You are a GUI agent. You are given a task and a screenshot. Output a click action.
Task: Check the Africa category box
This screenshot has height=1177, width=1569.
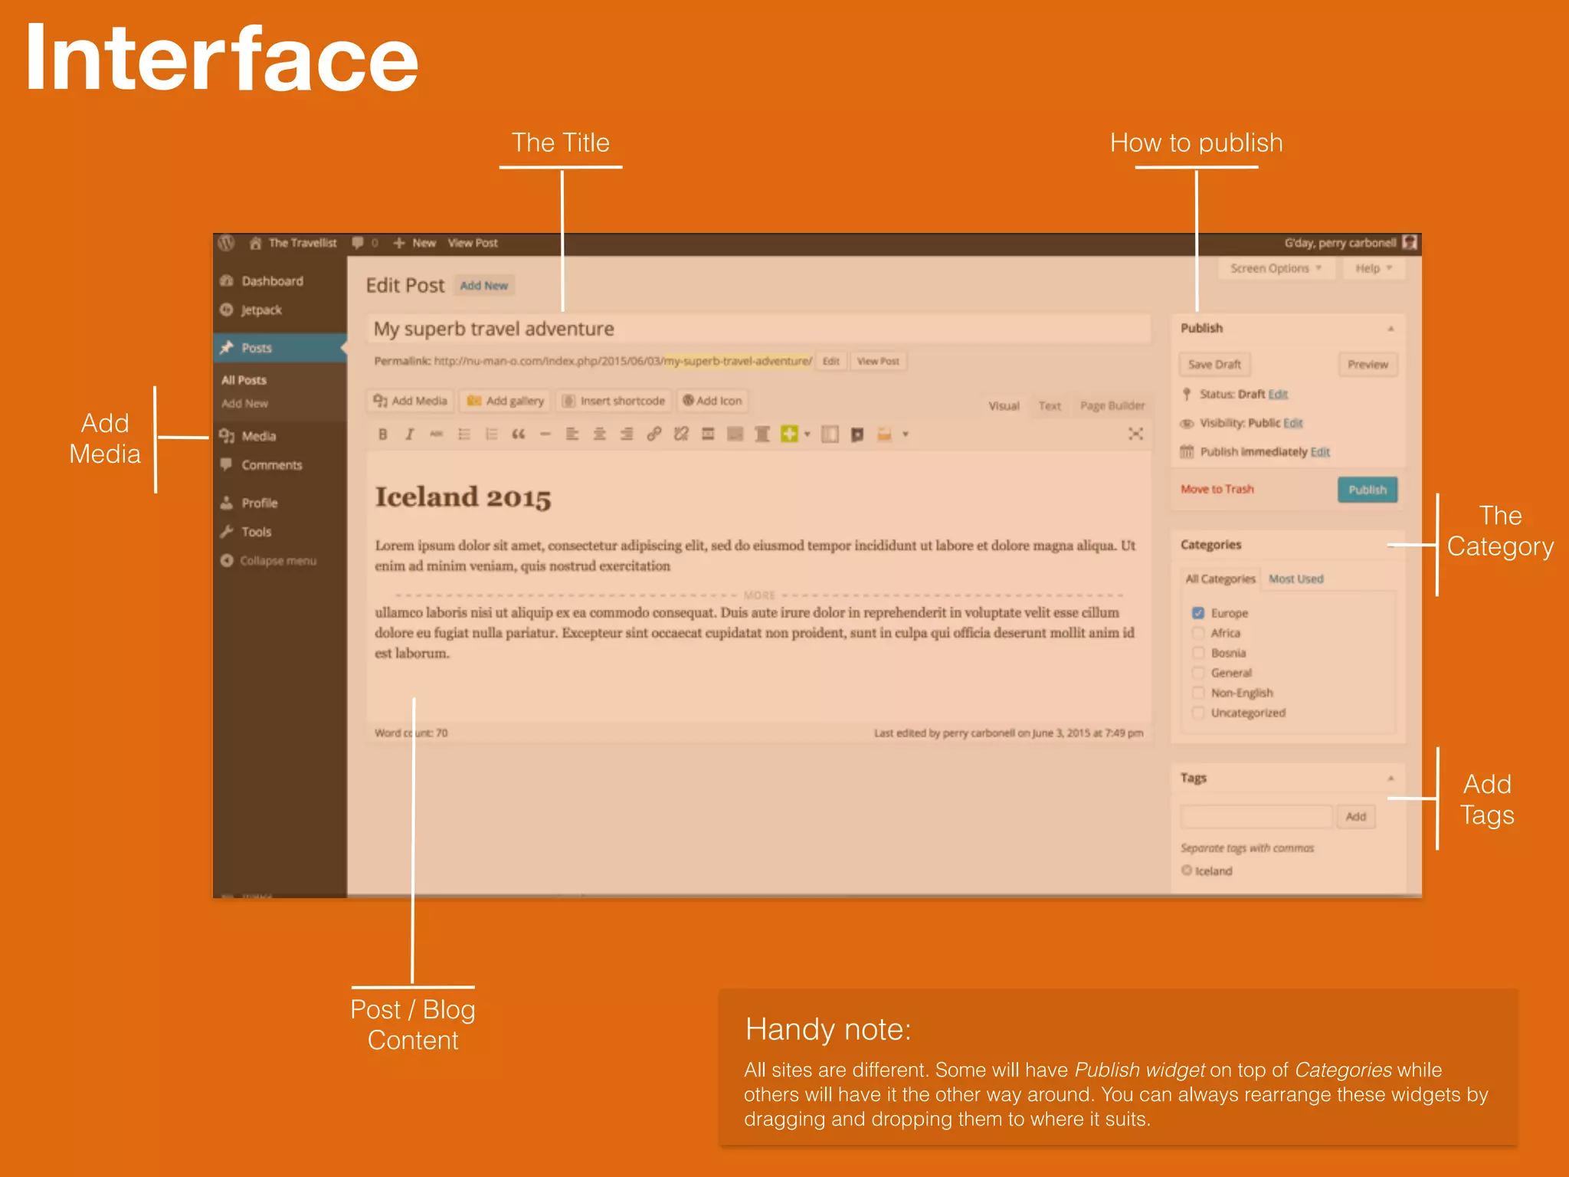tap(1198, 633)
